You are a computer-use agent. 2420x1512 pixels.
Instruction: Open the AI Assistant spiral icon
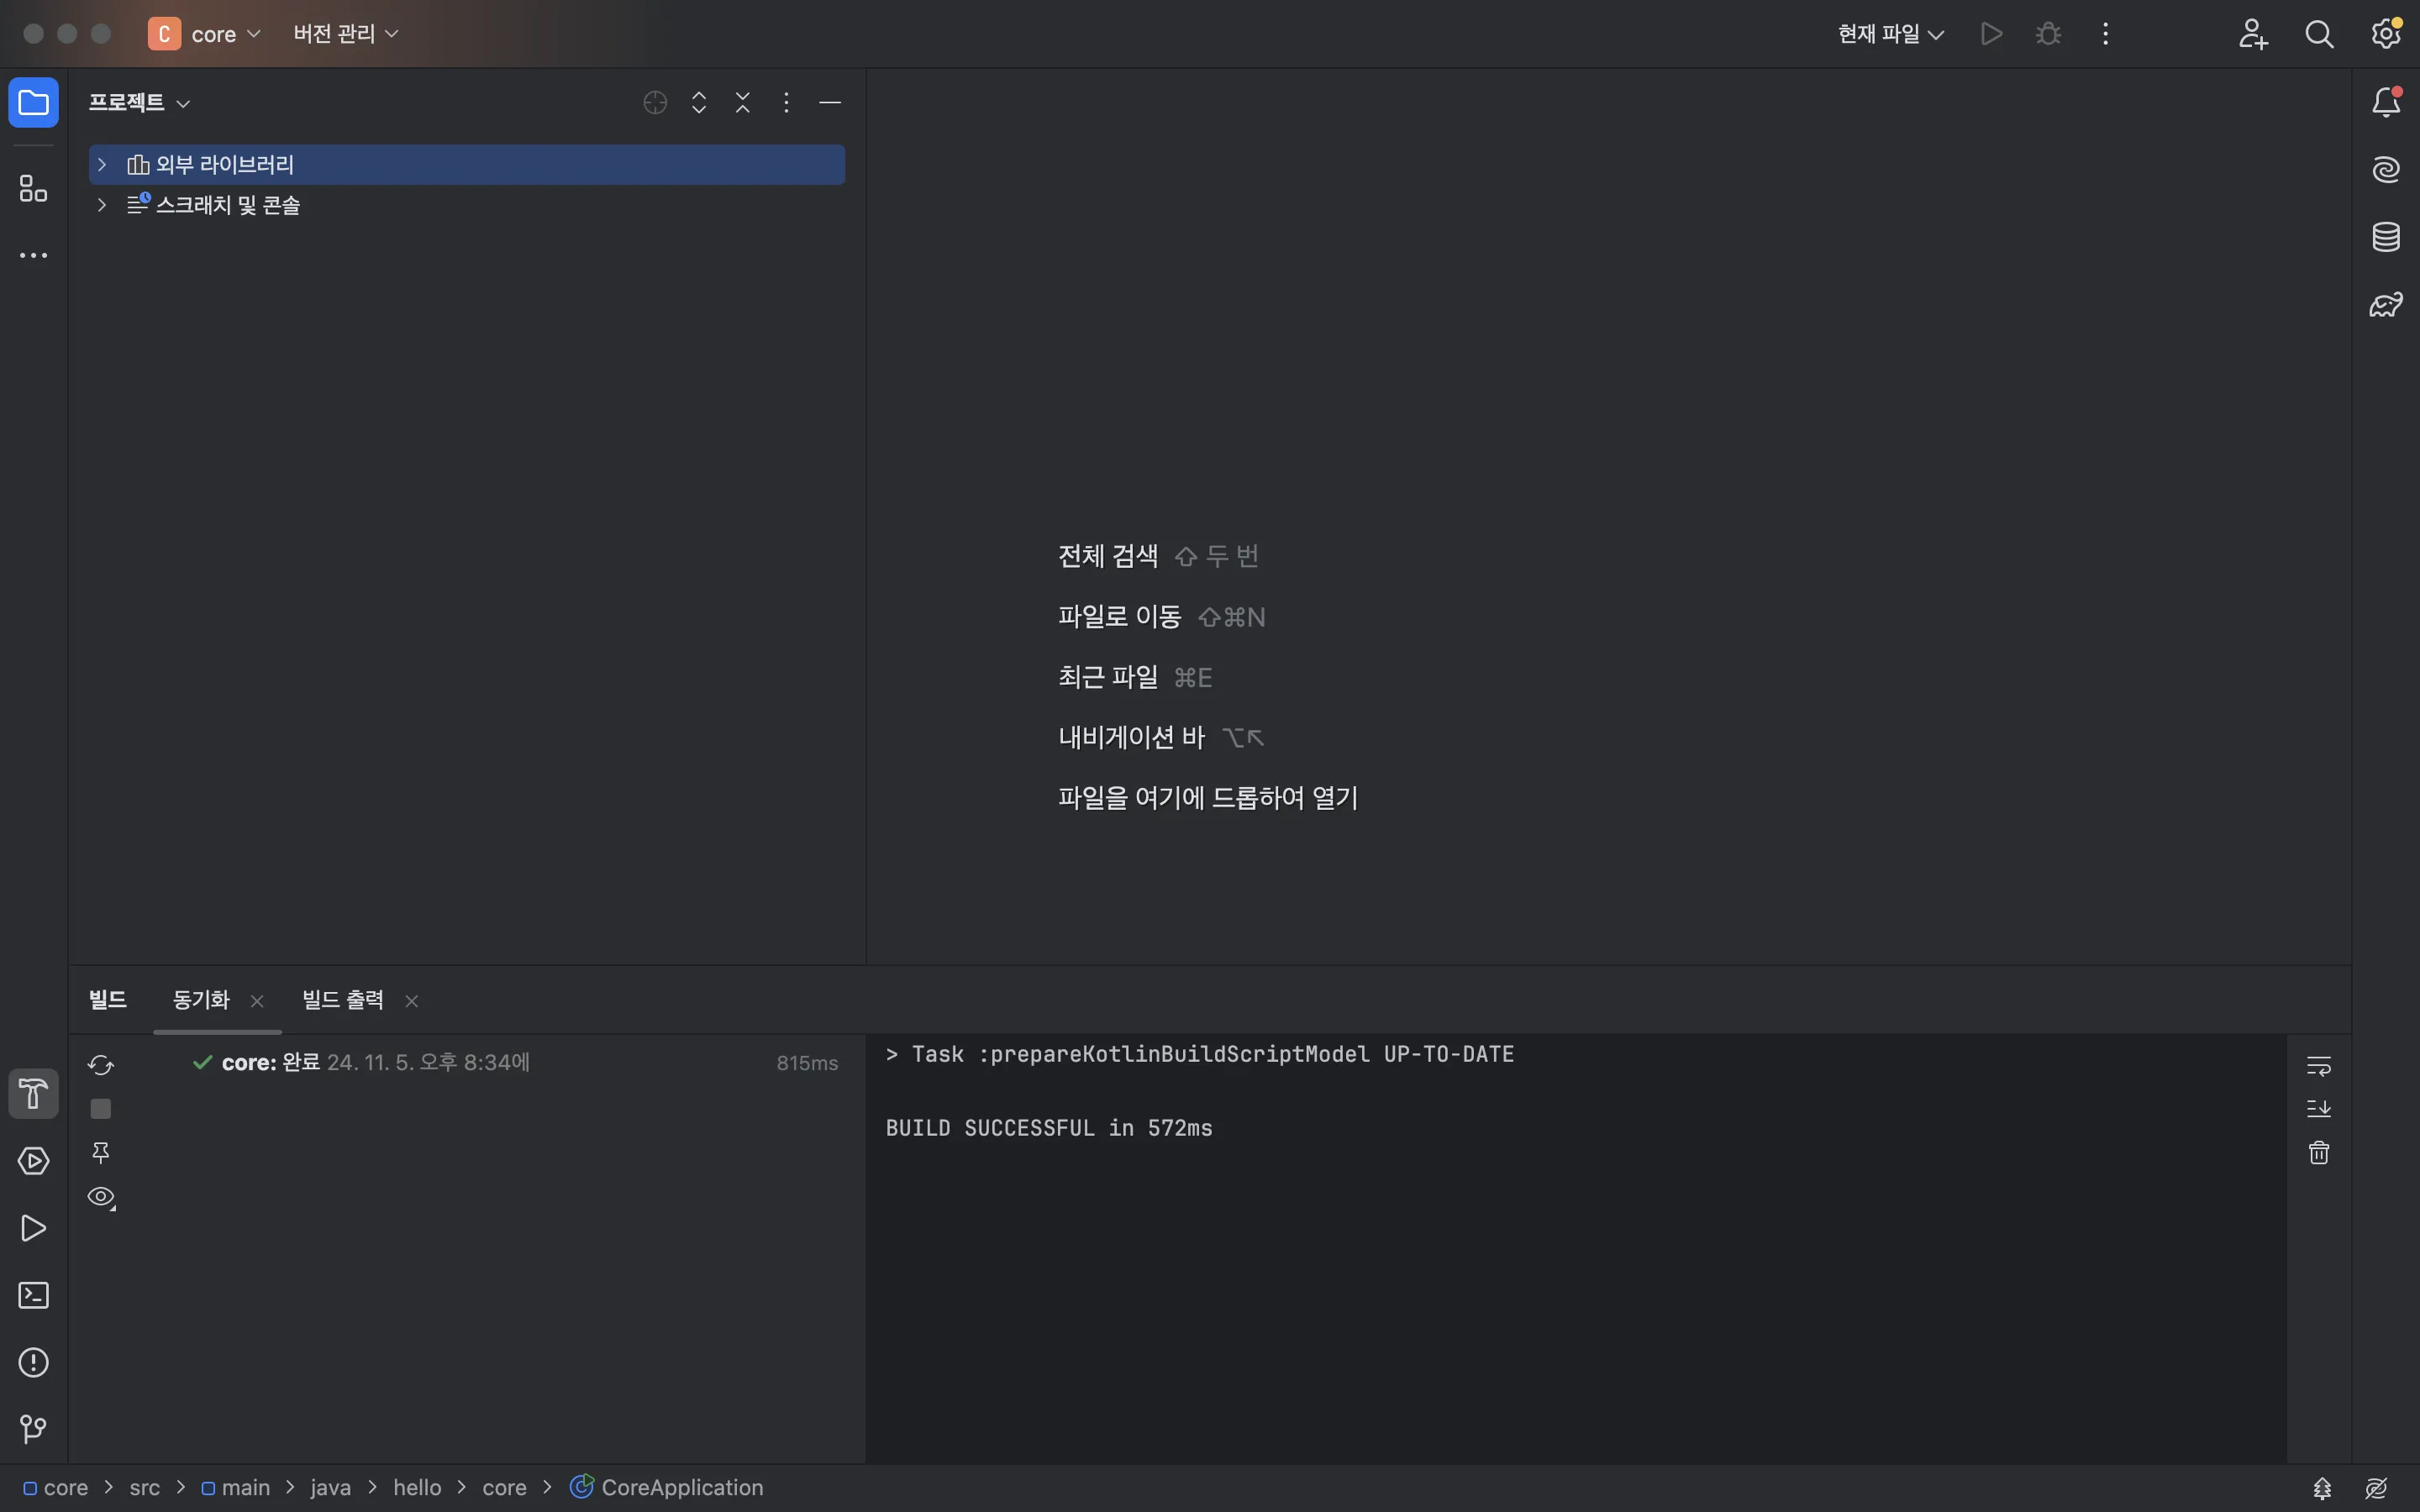pyautogui.click(x=2386, y=169)
